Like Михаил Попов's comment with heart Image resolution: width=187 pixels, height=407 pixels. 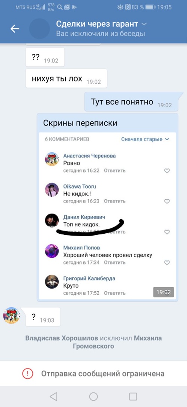[167, 263]
